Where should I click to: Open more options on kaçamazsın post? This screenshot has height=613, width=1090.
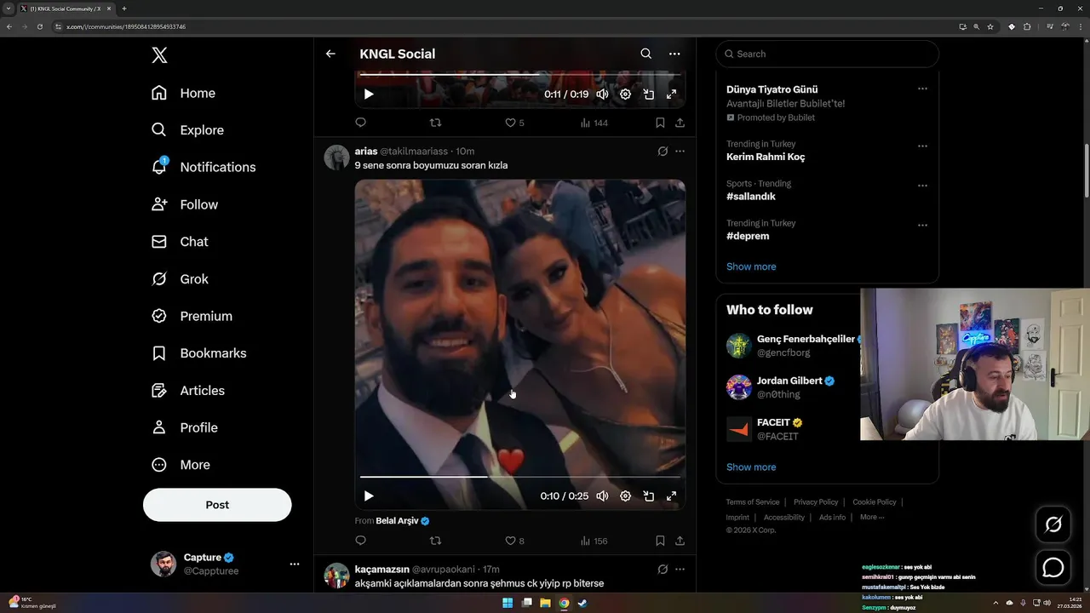click(680, 570)
